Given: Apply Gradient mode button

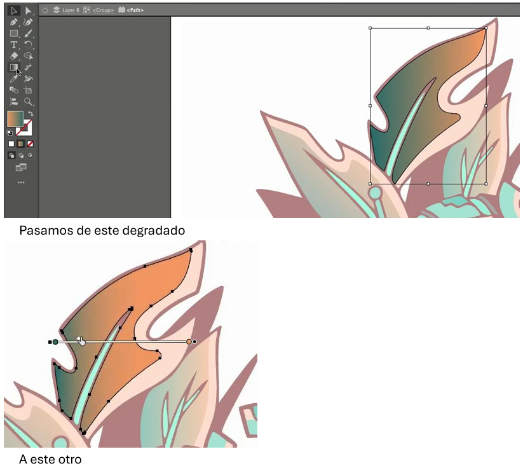Looking at the screenshot, I should pyautogui.click(x=21, y=144).
